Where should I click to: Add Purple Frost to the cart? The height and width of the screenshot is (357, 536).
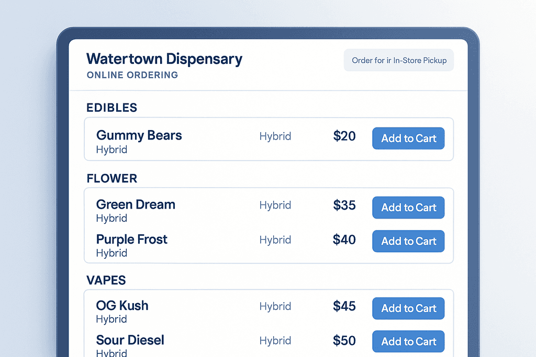[x=408, y=241]
